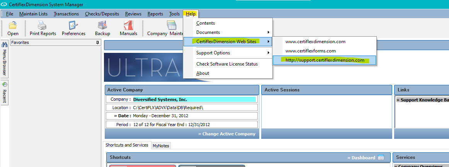This screenshot has height=167, width=449.
Task: Click the Recent sidebar clock icon
Action: (5, 84)
